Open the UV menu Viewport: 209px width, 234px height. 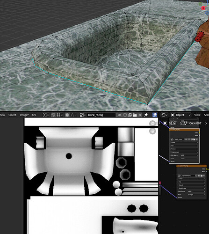coord(34,115)
